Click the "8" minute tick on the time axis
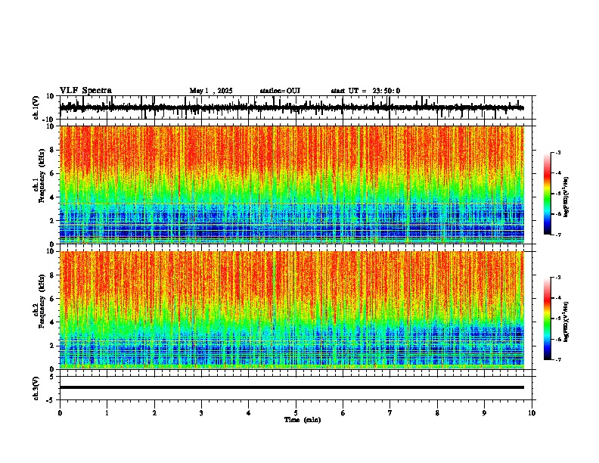 [x=437, y=413]
